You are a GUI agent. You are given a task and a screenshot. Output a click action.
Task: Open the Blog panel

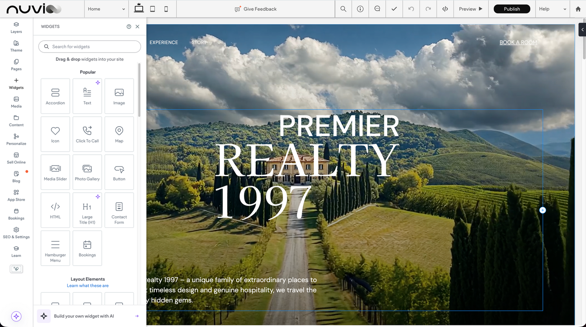(16, 177)
